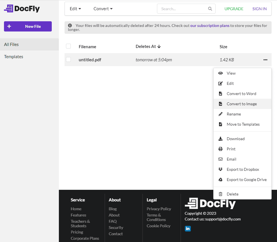Screen dimensions: 277x242
Task: Click the untitled.pdf filename
Action: click(90, 60)
